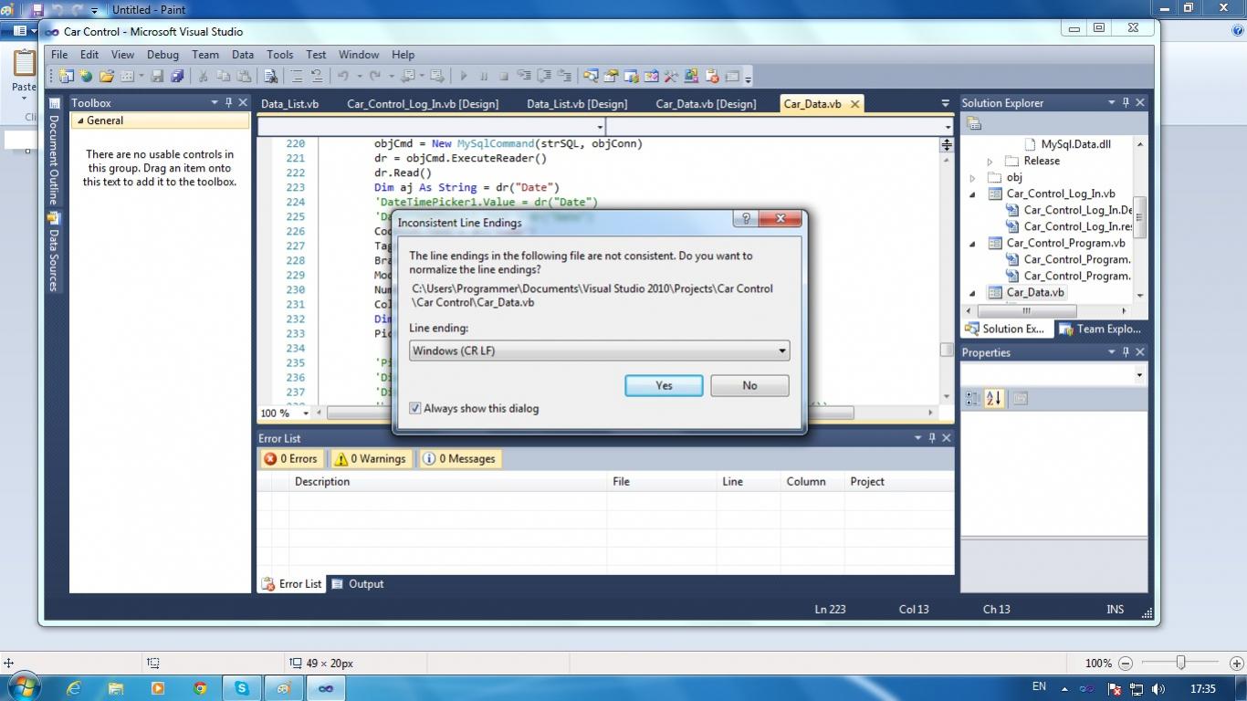This screenshot has height=701, width=1247.
Task: Open the Data Sources side tab
Action: coord(54,253)
